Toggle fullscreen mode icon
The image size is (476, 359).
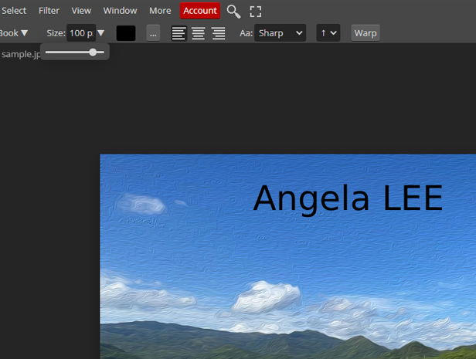coord(256,11)
